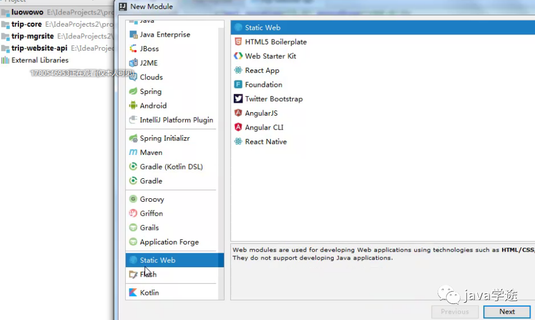Click the J2ME module icon

133,63
